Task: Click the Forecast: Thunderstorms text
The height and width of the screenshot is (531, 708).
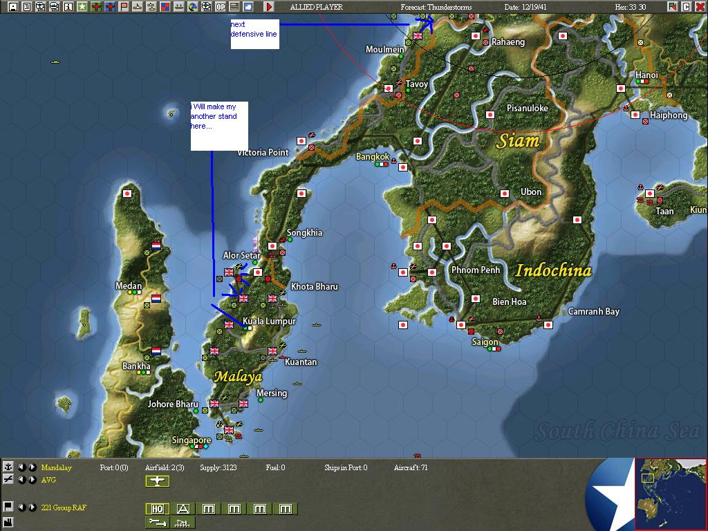Action: [x=436, y=7]
